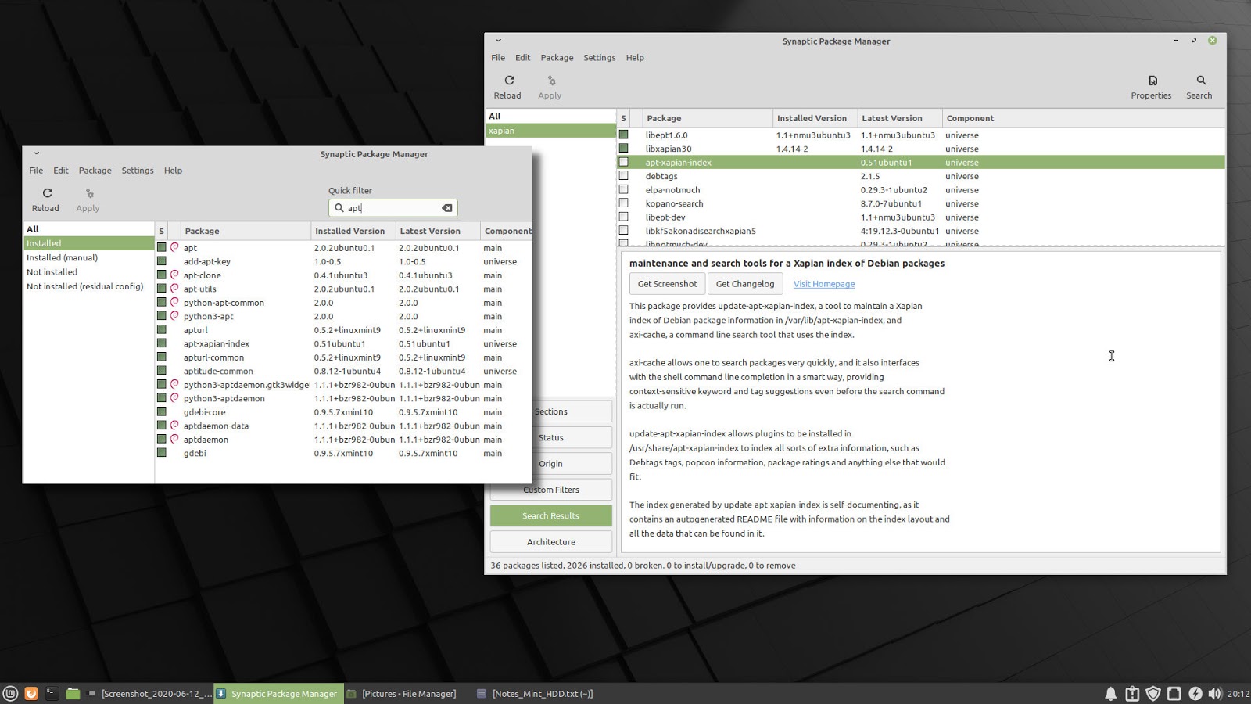Click the Reload icon in the front Synaptic window
The image size is (1251, 704).
click(45, 197)
